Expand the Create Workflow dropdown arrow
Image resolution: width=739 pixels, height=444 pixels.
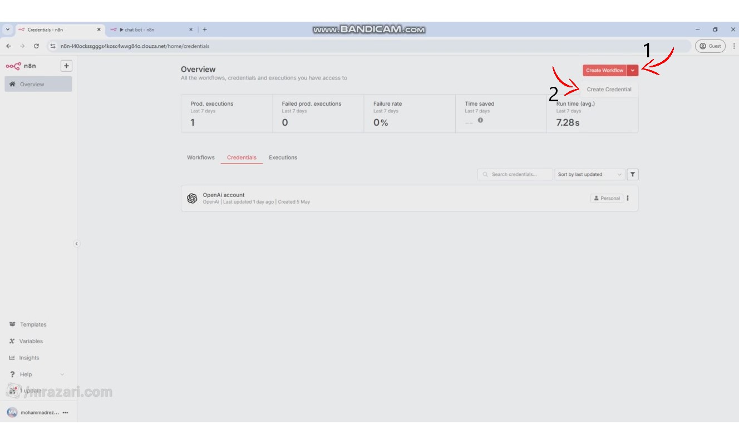coord(633,70)
